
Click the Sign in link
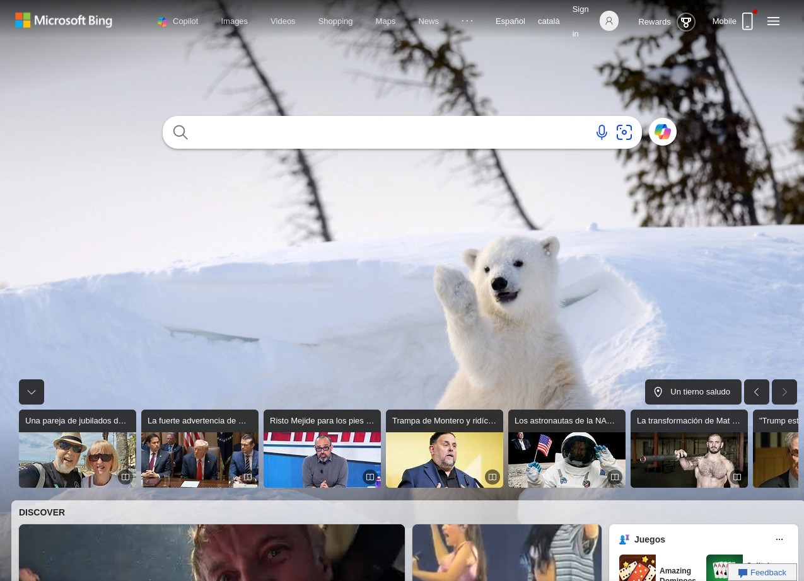click(580, 21)
